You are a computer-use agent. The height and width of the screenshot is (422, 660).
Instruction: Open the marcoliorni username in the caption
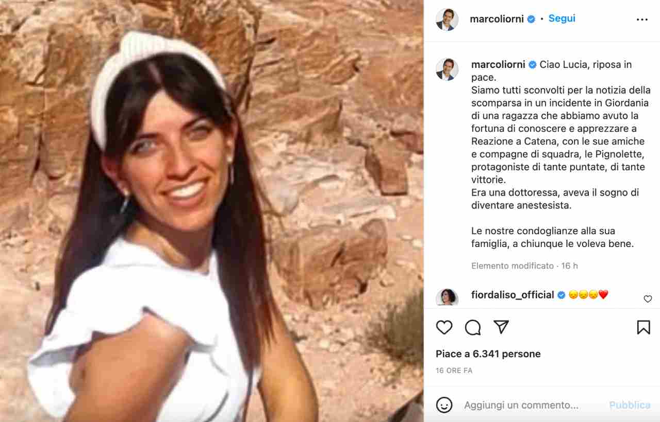pyautogui.click(x=498, y=64)
